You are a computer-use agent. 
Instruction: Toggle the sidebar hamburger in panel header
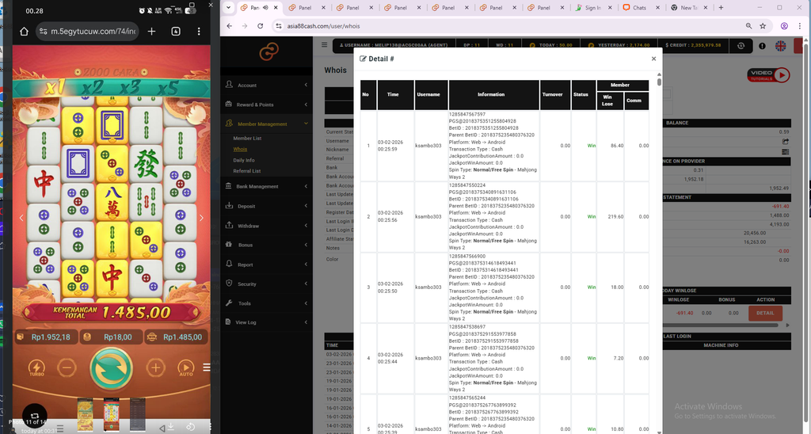[x=324, y=45]
